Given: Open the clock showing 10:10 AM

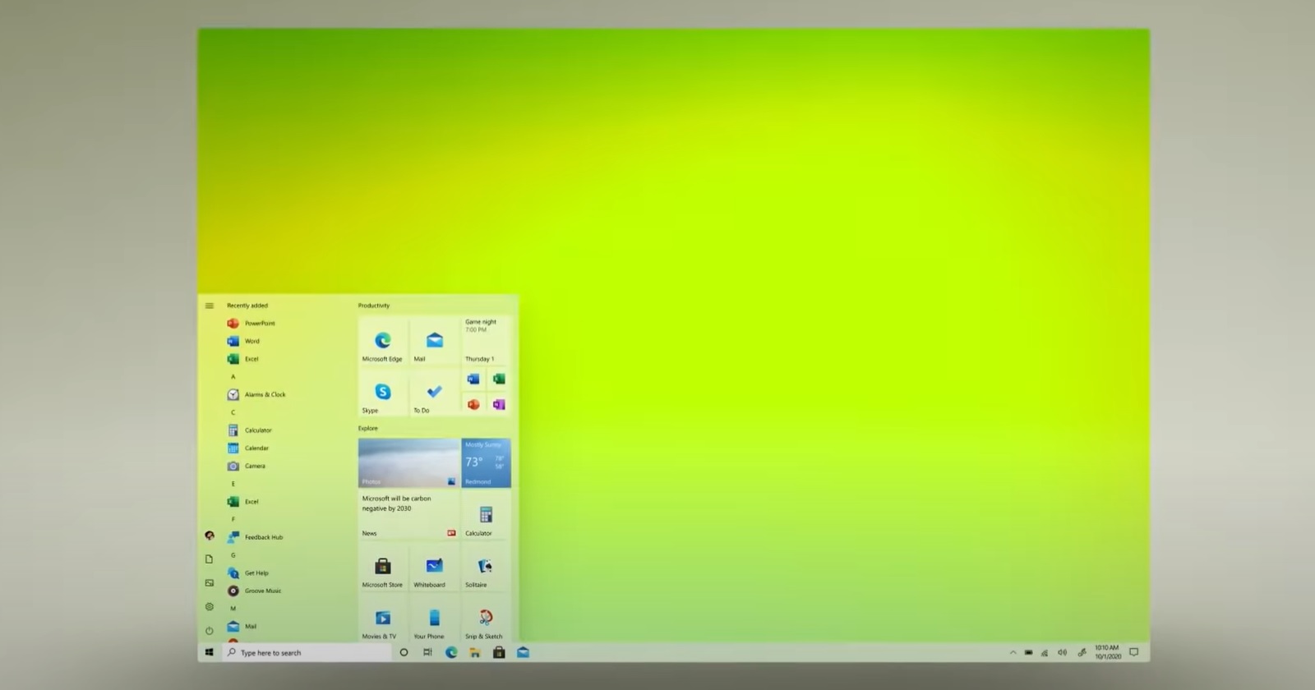Looking at the screenshot, I should coord(1107,652).
